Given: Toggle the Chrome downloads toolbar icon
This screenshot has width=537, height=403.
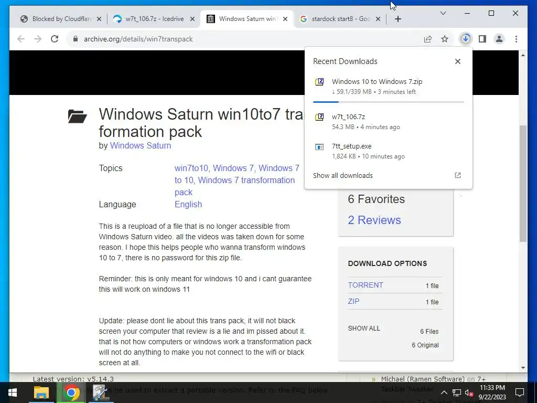Looking at the screenshot, I should pyautogui.click(x=466, y=39).
